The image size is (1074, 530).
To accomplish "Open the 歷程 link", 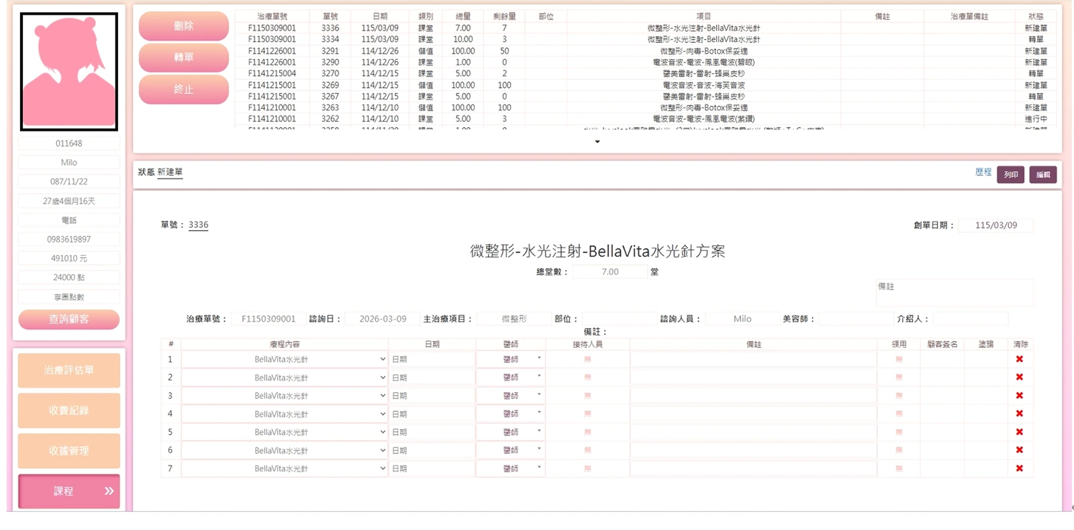I will pos(983,173).
